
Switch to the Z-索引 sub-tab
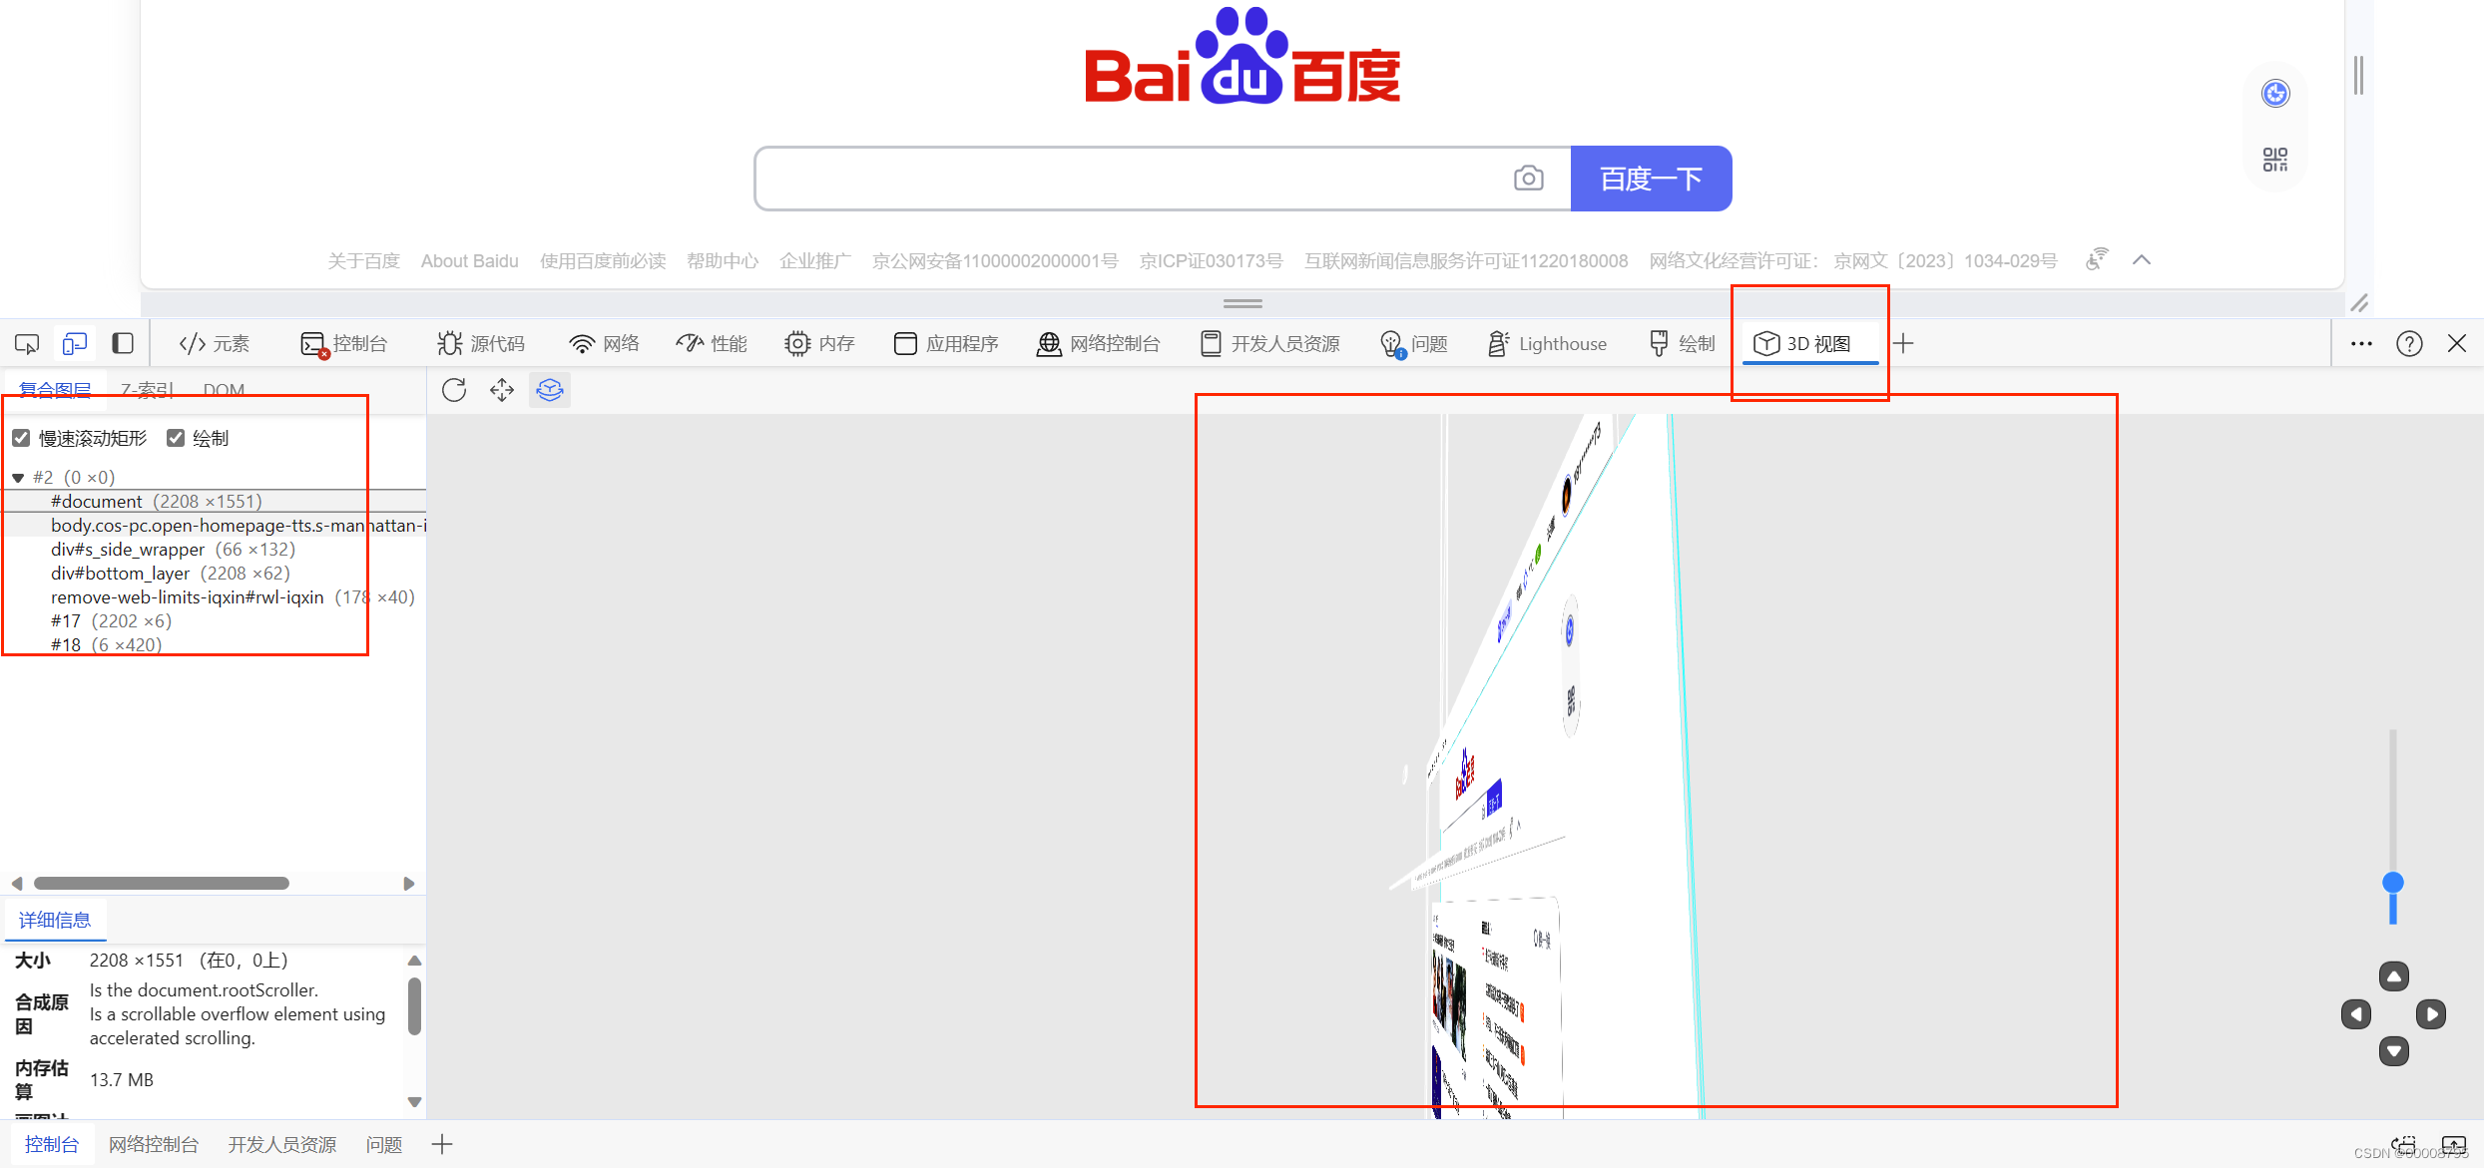tap(147, 390)
